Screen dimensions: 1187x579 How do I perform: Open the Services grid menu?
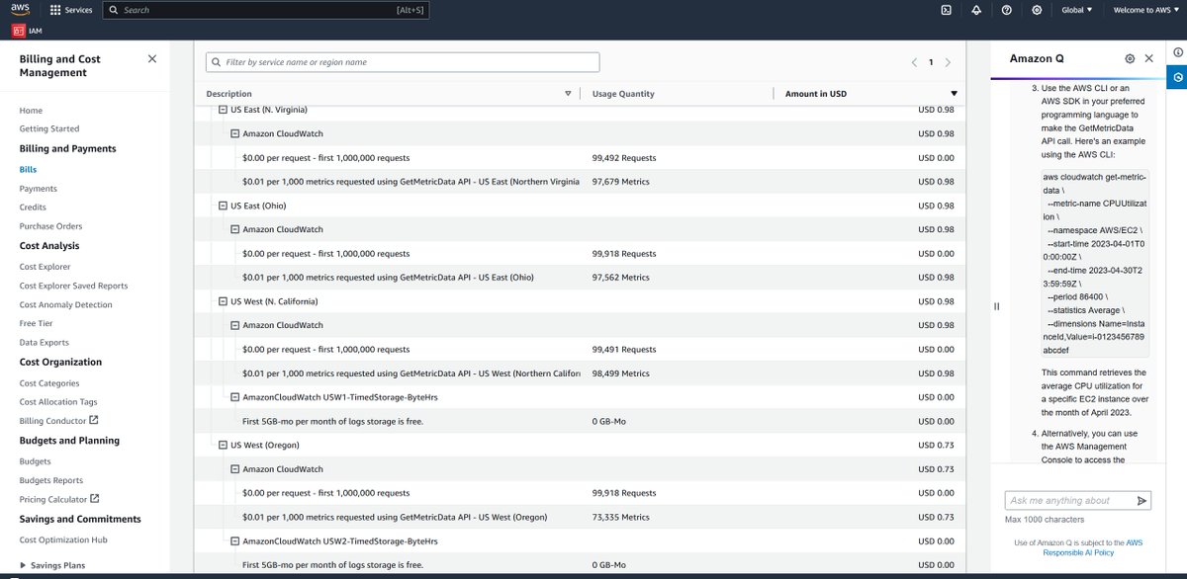[71, 10]
